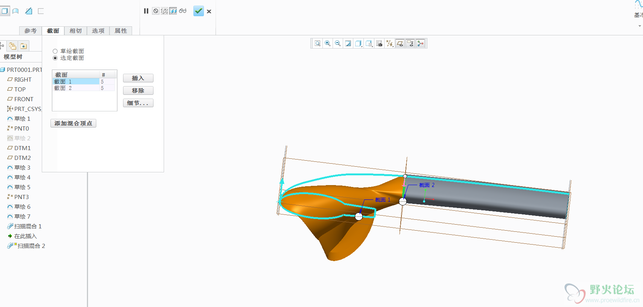This screenshot has width=643, height=307.
Task: Pause the feature tool
Action: pos(146,11)
